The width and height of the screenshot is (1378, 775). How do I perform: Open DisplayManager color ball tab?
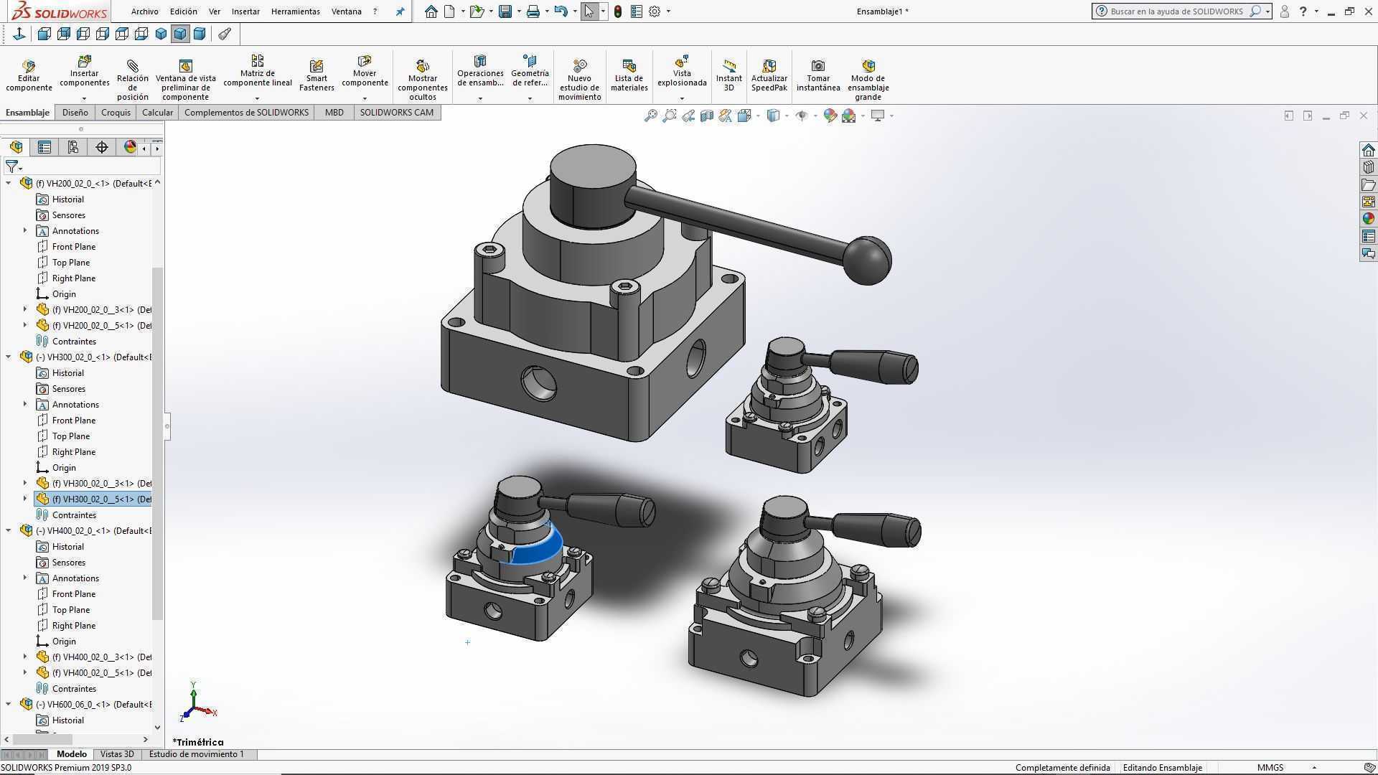tap(130, 147)
